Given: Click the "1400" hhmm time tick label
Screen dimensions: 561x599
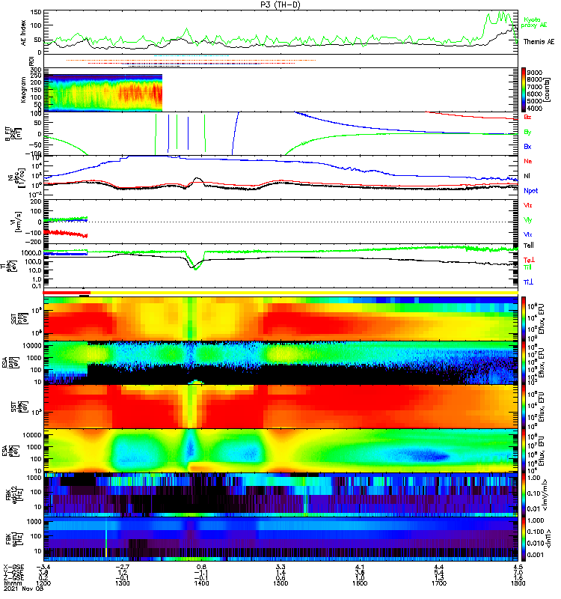Looking at the screenshot, I should 201,583.
